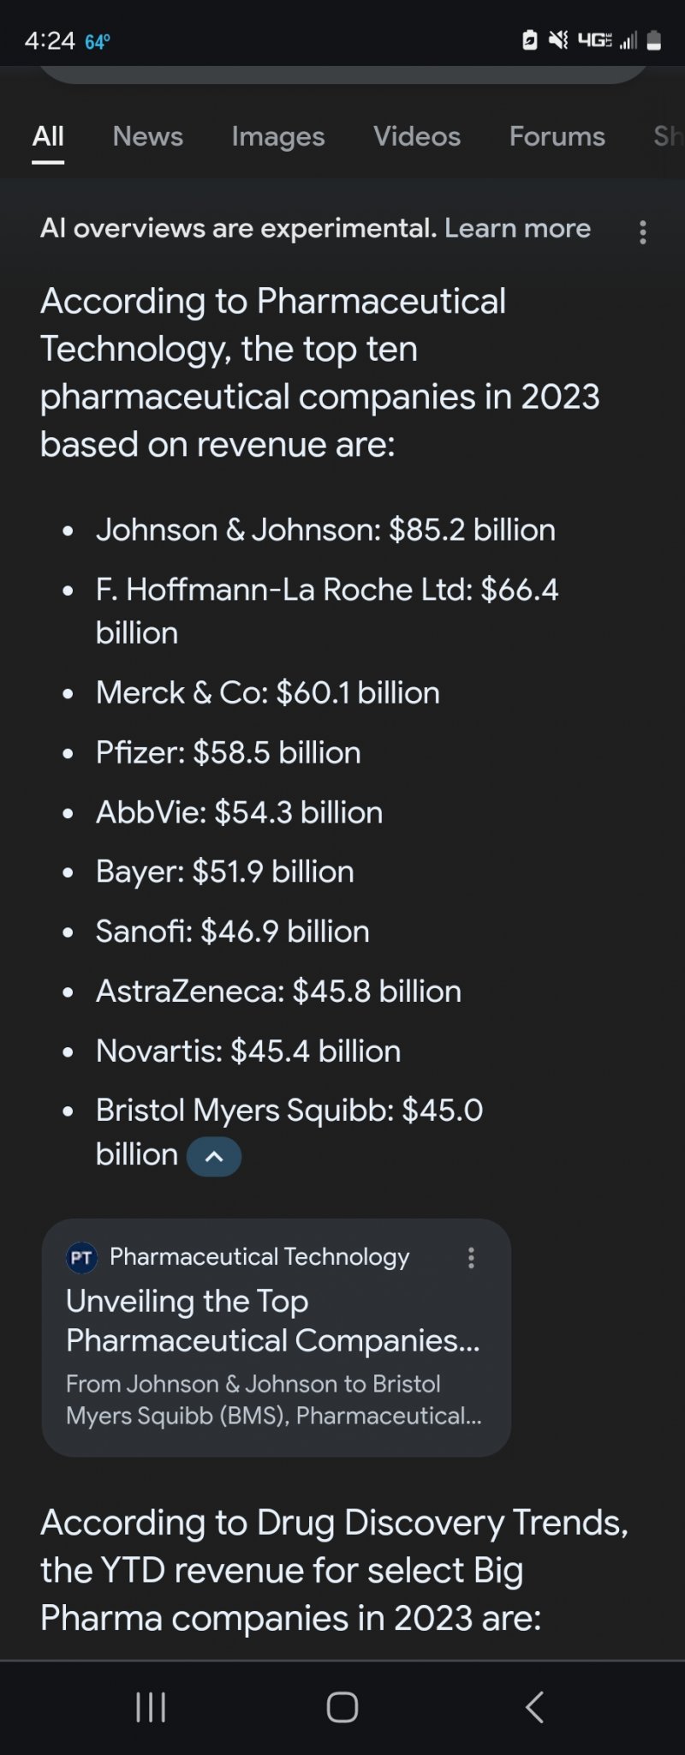
Task: Follow the Learn more link
Action: tap(517, 228)
